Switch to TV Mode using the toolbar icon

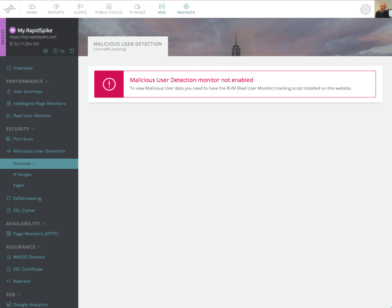click(137, 9)
